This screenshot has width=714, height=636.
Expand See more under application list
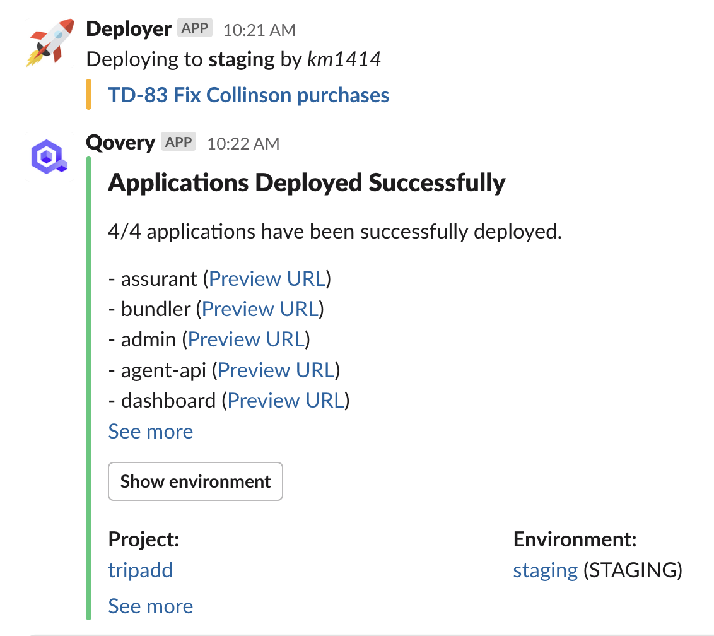click(x=151, y=432)
